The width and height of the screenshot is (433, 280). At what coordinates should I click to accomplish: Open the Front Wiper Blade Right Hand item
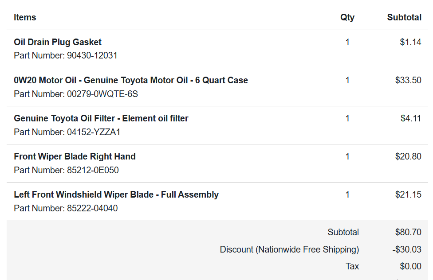pyautogui.click(x=75, y=156)
